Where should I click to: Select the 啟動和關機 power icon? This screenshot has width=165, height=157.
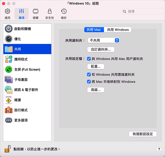click(9, 29)
